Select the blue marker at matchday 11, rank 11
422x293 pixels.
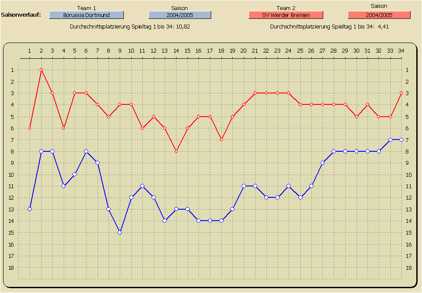click(x=142, y=186)
